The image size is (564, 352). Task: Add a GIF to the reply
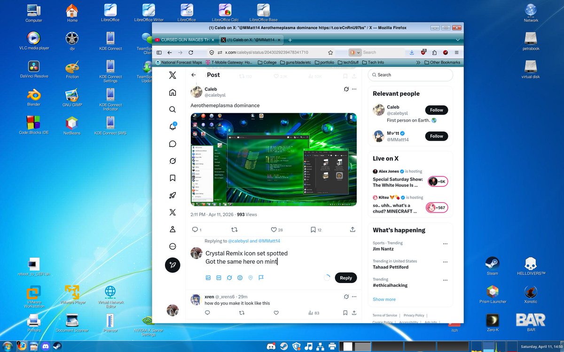[x=219, y=278]
